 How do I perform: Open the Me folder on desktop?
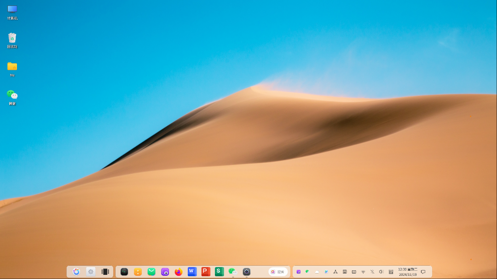(12, 69)
